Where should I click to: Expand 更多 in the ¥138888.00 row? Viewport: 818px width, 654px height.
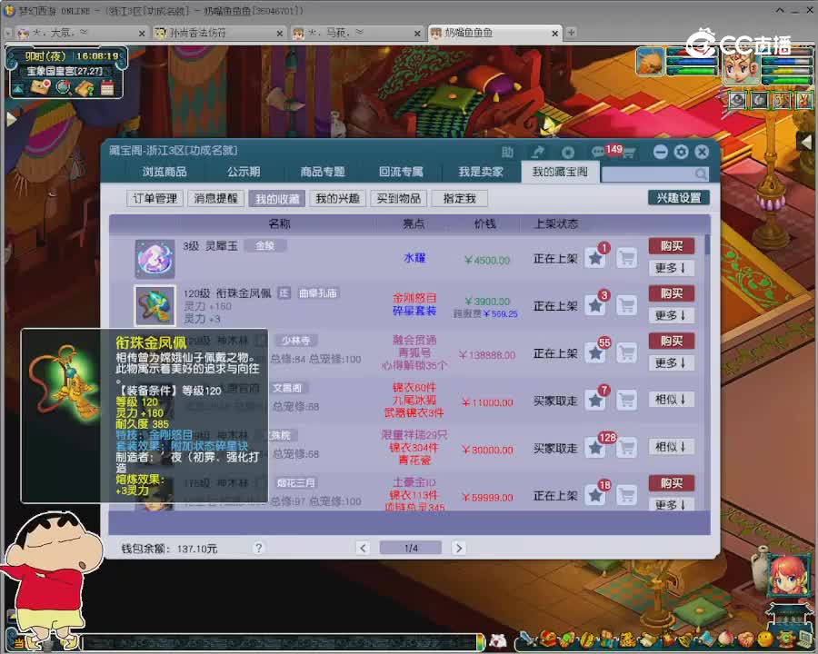(672, 363)
